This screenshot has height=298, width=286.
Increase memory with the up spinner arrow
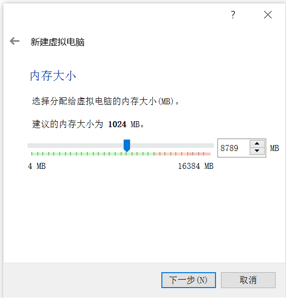[x=257, y=144]
